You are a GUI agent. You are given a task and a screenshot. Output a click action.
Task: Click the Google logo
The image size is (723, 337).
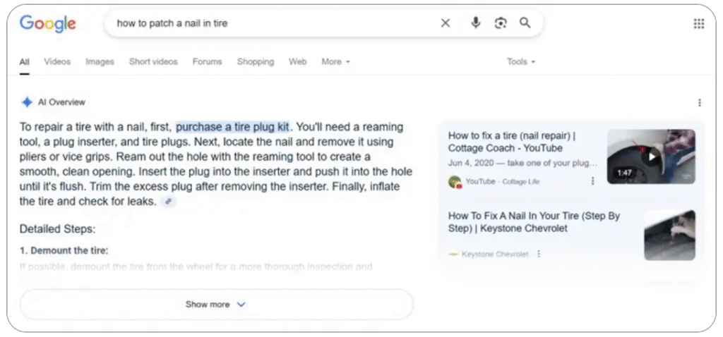point(47,23)
